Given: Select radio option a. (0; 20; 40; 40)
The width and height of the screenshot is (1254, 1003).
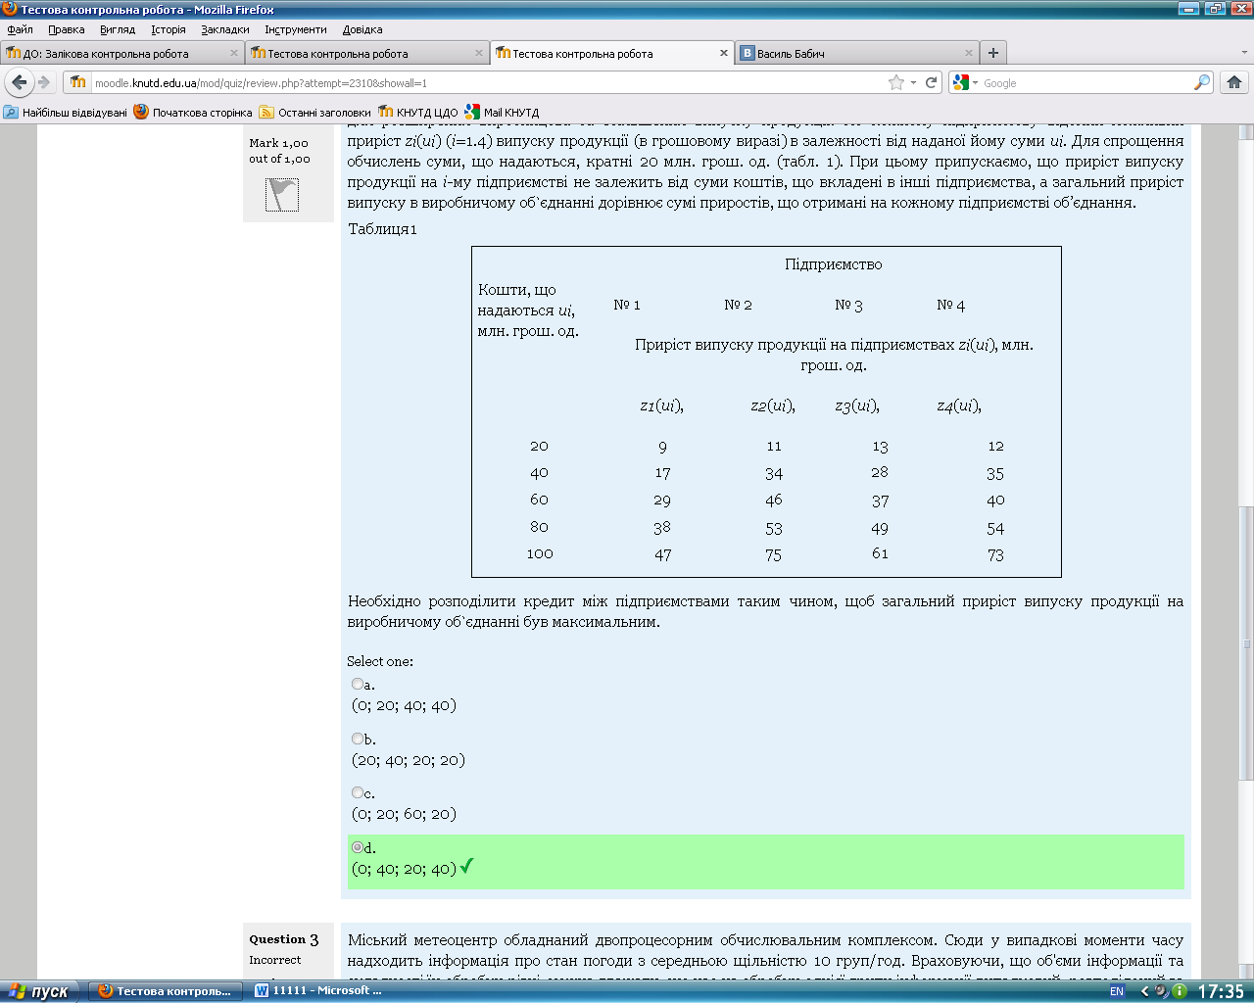Looking at the screenshot, I should (x=358, y=684).
